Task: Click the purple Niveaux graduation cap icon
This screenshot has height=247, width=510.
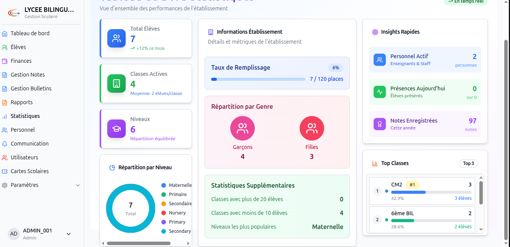Action: click(116, 129)
